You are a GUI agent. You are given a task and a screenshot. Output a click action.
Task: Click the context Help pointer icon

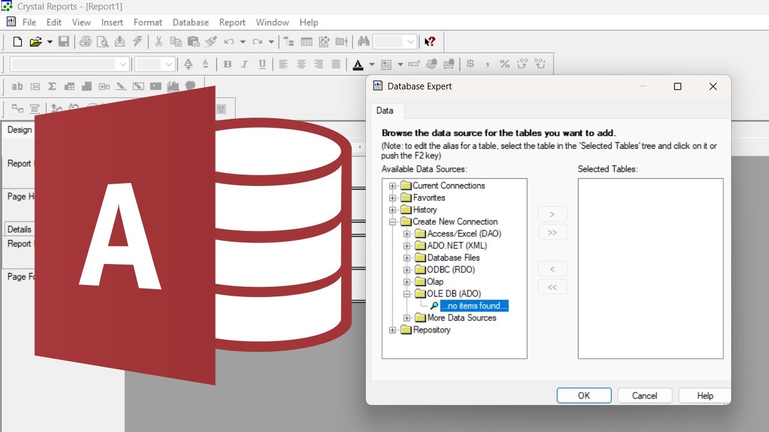430,41
